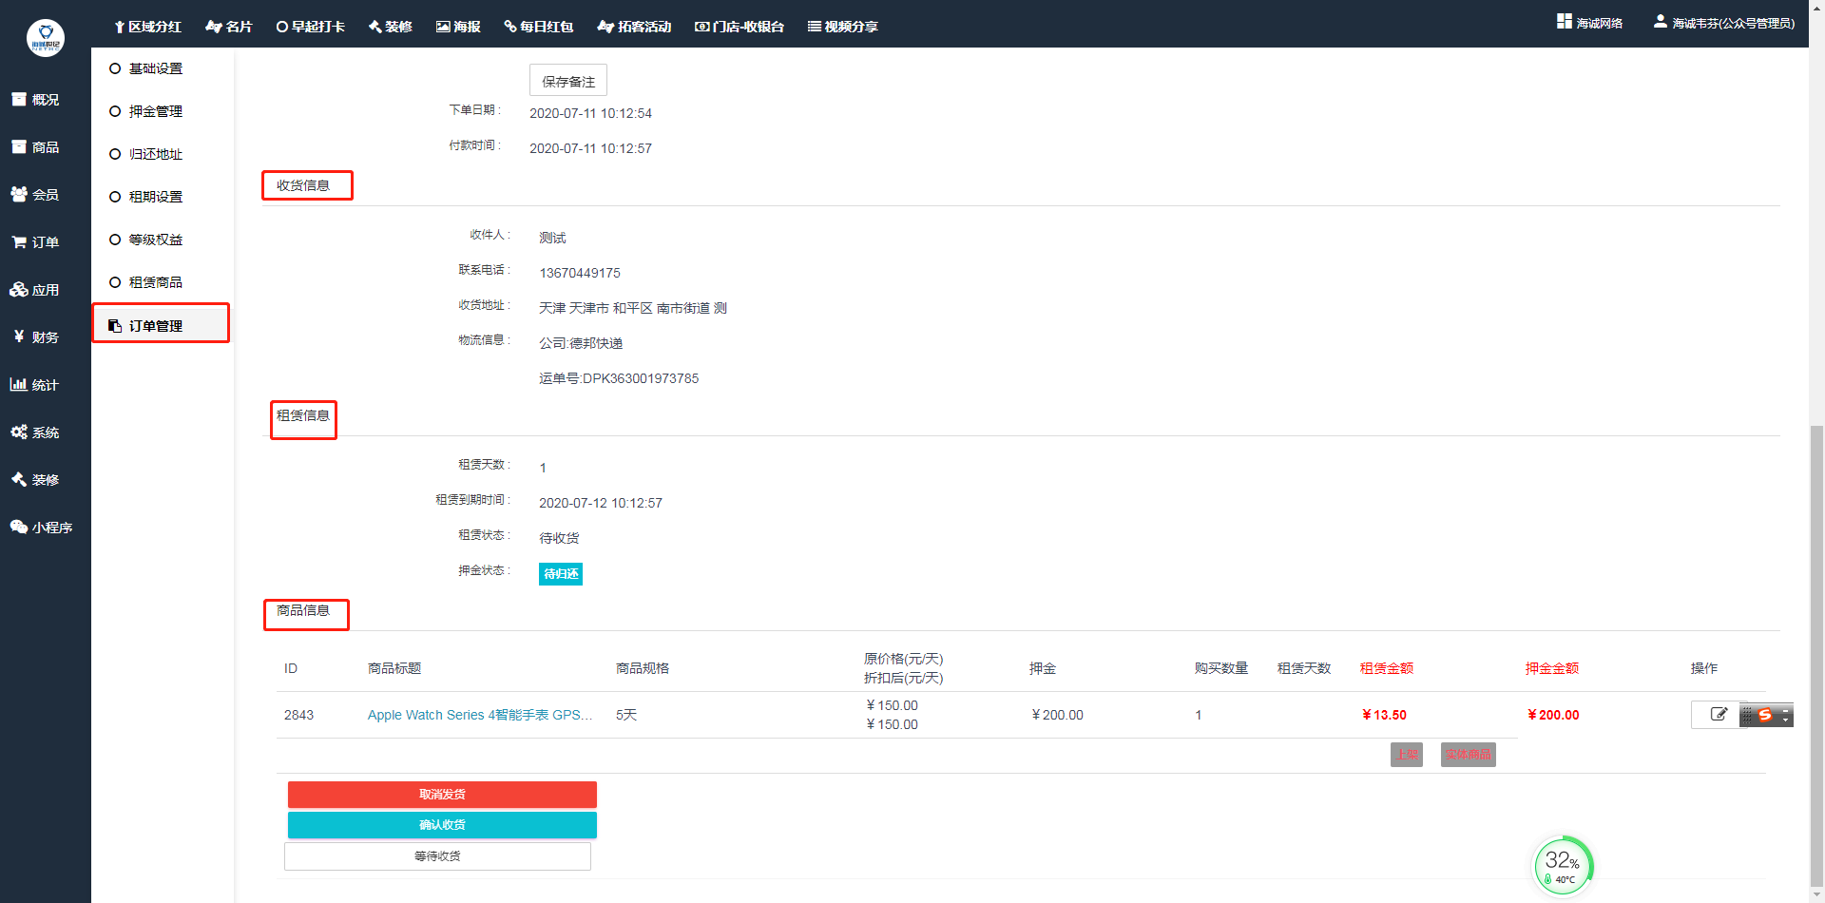Image resolution: width=1825 pixels, height=903 pixels.
Task: Open 财务 finance yen icon
Action: [19, 336]
